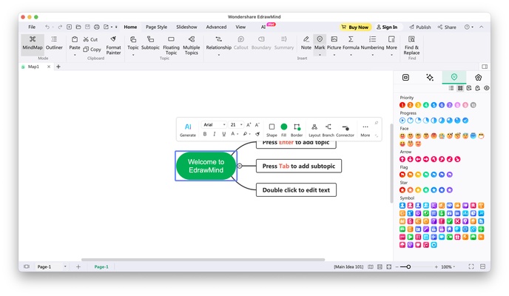Click the Copy tool
This screenshot has width=509, height=296.
pyautogui.click(x=92, y=50)
